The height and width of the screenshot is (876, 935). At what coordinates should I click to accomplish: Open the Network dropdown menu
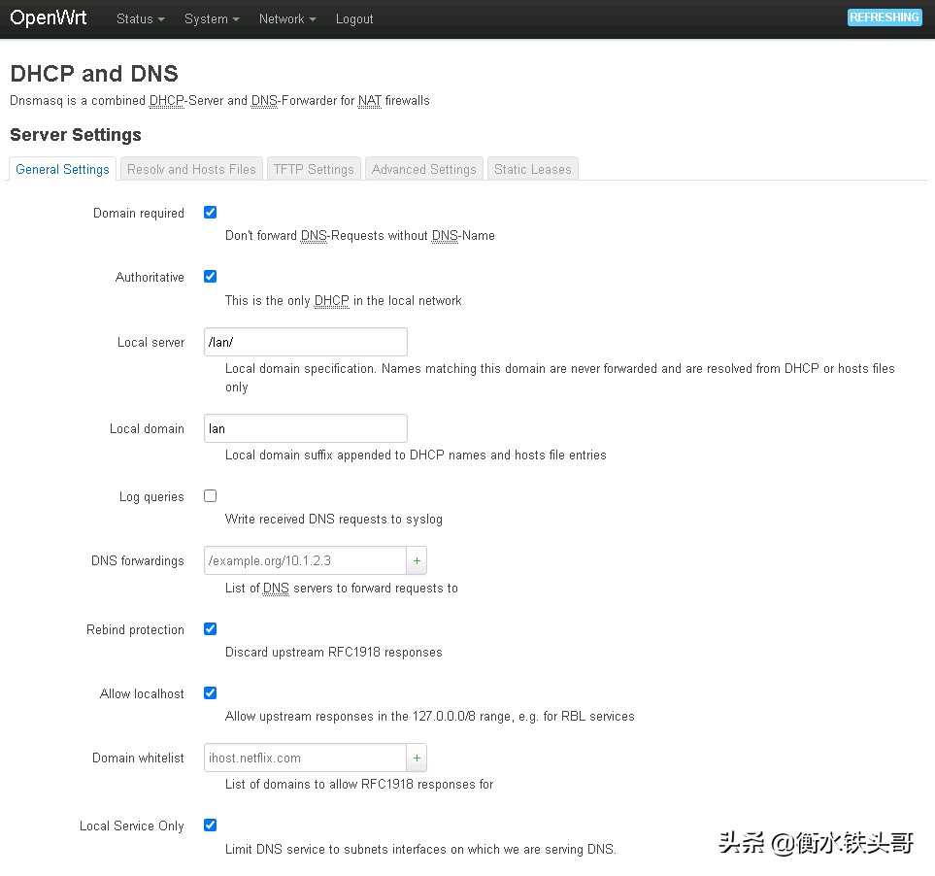[287, 19]
